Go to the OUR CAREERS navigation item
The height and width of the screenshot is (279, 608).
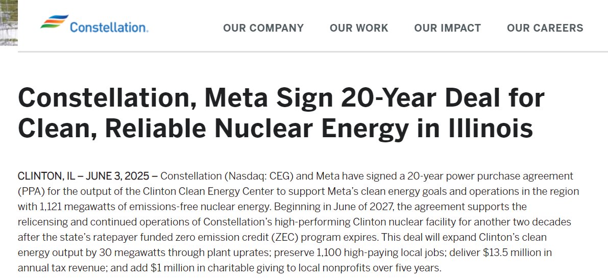(x=545, y=28)
